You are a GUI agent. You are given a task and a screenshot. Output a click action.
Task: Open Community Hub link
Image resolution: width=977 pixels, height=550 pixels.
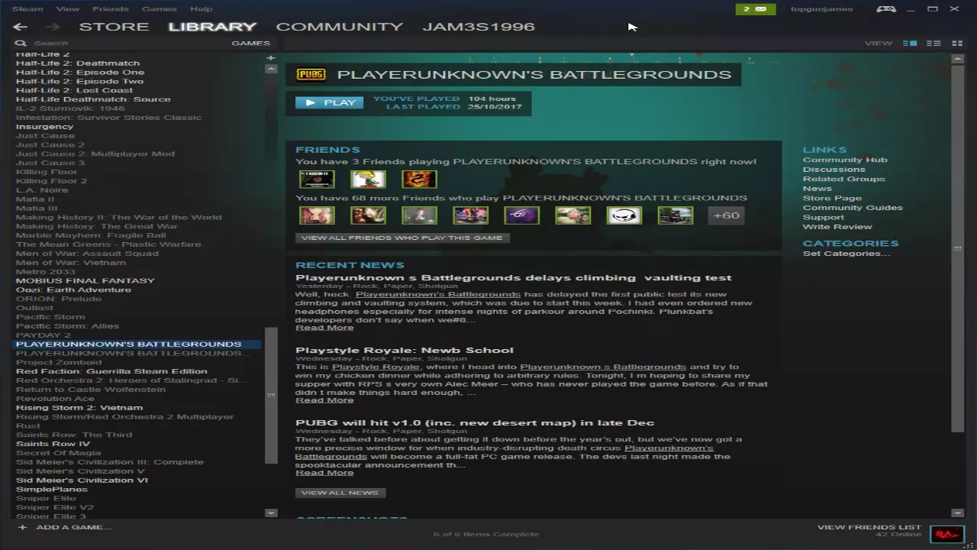click(x=845, y=160)
